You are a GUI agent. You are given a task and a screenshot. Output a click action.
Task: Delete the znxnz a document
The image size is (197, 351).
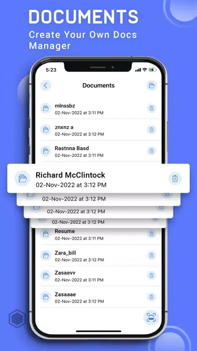pos(151,130)
